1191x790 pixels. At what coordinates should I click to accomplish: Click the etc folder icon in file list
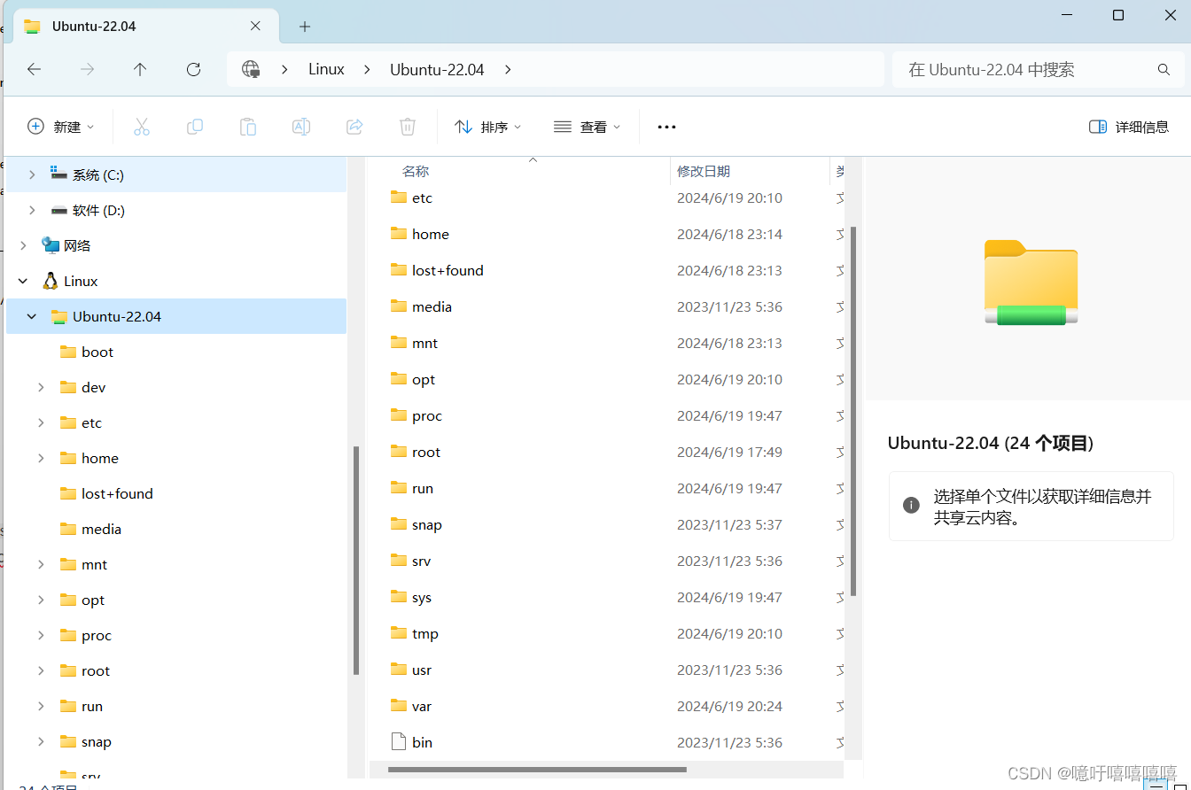coord(399,197)
